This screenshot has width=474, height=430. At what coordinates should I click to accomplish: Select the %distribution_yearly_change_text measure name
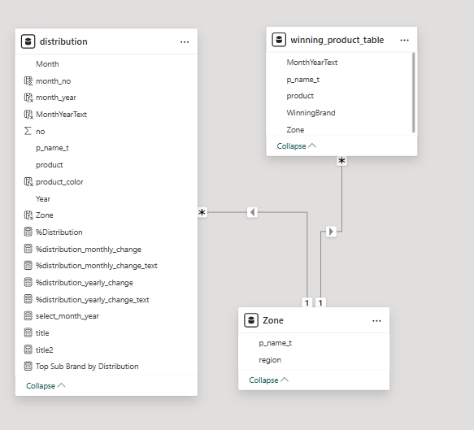point(92,300)
